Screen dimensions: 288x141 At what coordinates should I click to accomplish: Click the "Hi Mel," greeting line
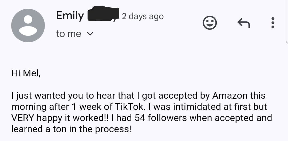point(26,73)
